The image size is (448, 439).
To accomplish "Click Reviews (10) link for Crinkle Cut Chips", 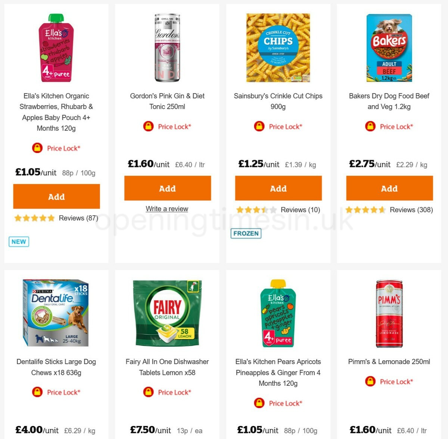I will click(301, 210).
